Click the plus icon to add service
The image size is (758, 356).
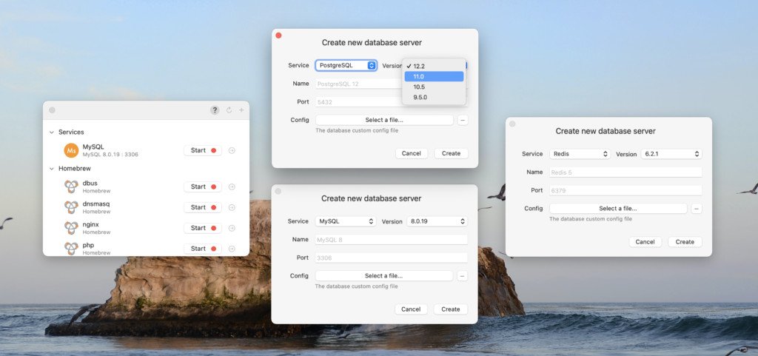tap(241, 110)
